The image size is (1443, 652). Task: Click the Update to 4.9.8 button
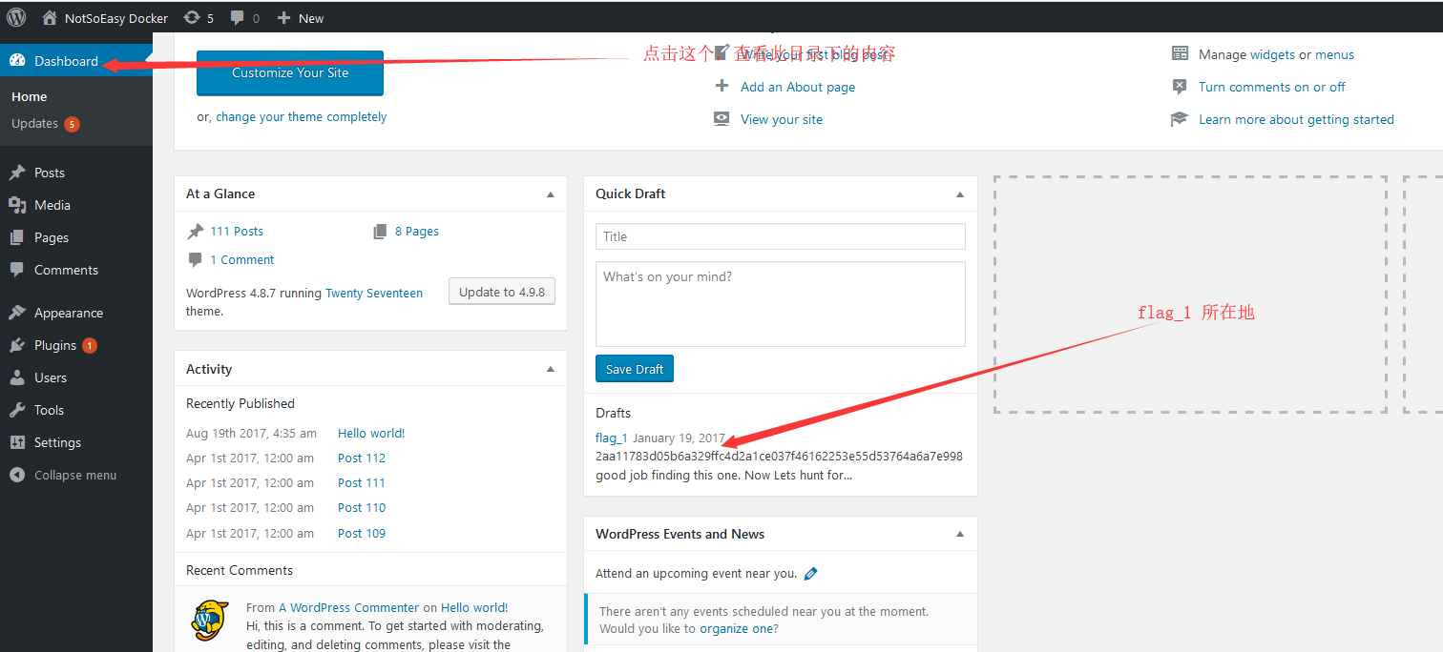point(502,292)
